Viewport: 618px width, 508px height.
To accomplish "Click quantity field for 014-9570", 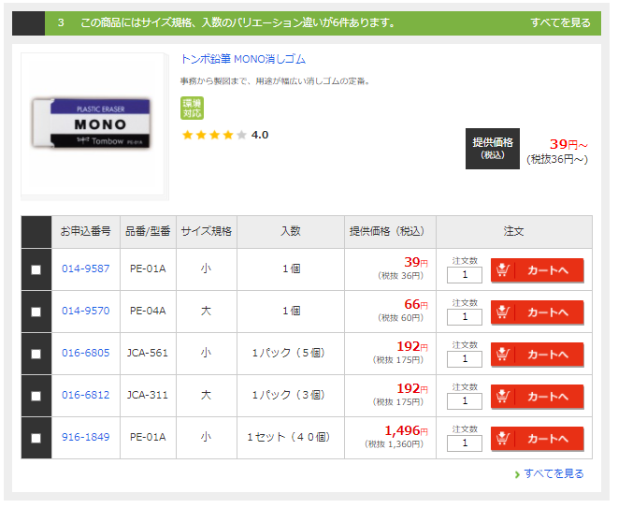I will click(465, 317).
